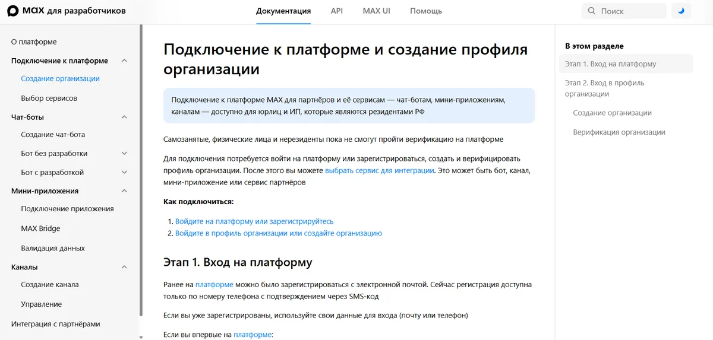Open the Документация tab
Image resolution: width=713 pixels, height=340 pixels.
tap(283, 11)
